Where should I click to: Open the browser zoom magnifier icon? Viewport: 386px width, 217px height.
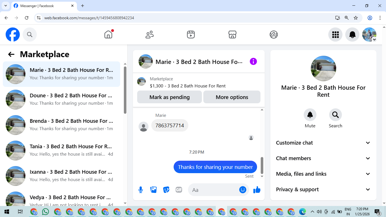click(347, 18)
